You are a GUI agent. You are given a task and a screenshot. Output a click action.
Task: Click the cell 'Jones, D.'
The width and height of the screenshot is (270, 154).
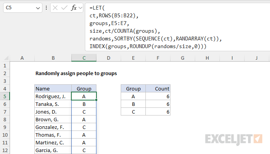tap(53, 112)
